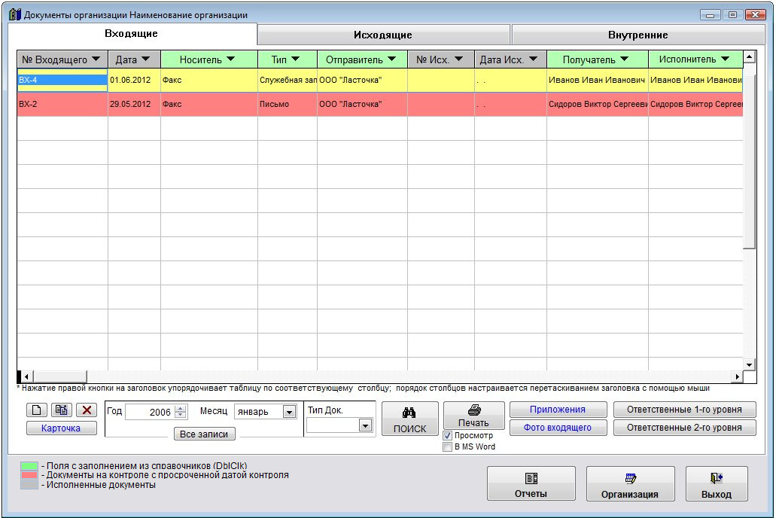Open the Исполнитель column dropdown arrow
This screenshot has height=518, width=776.
pos(725,59)
